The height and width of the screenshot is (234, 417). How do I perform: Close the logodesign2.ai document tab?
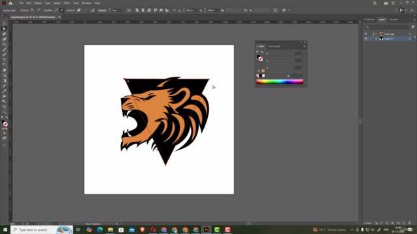(59, 18)
